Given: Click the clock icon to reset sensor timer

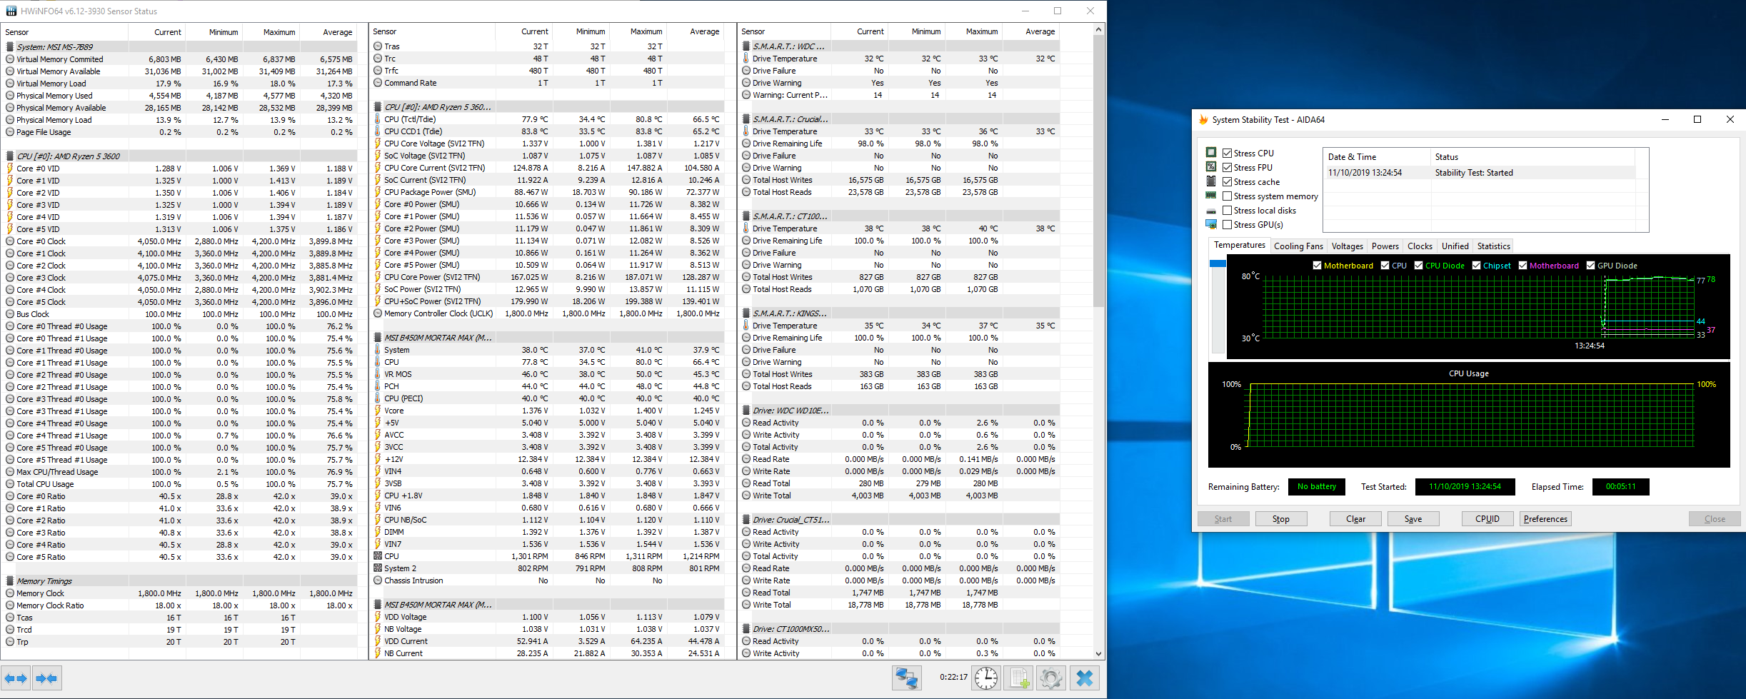Looking at the screenshot, I should coord(986,678).
